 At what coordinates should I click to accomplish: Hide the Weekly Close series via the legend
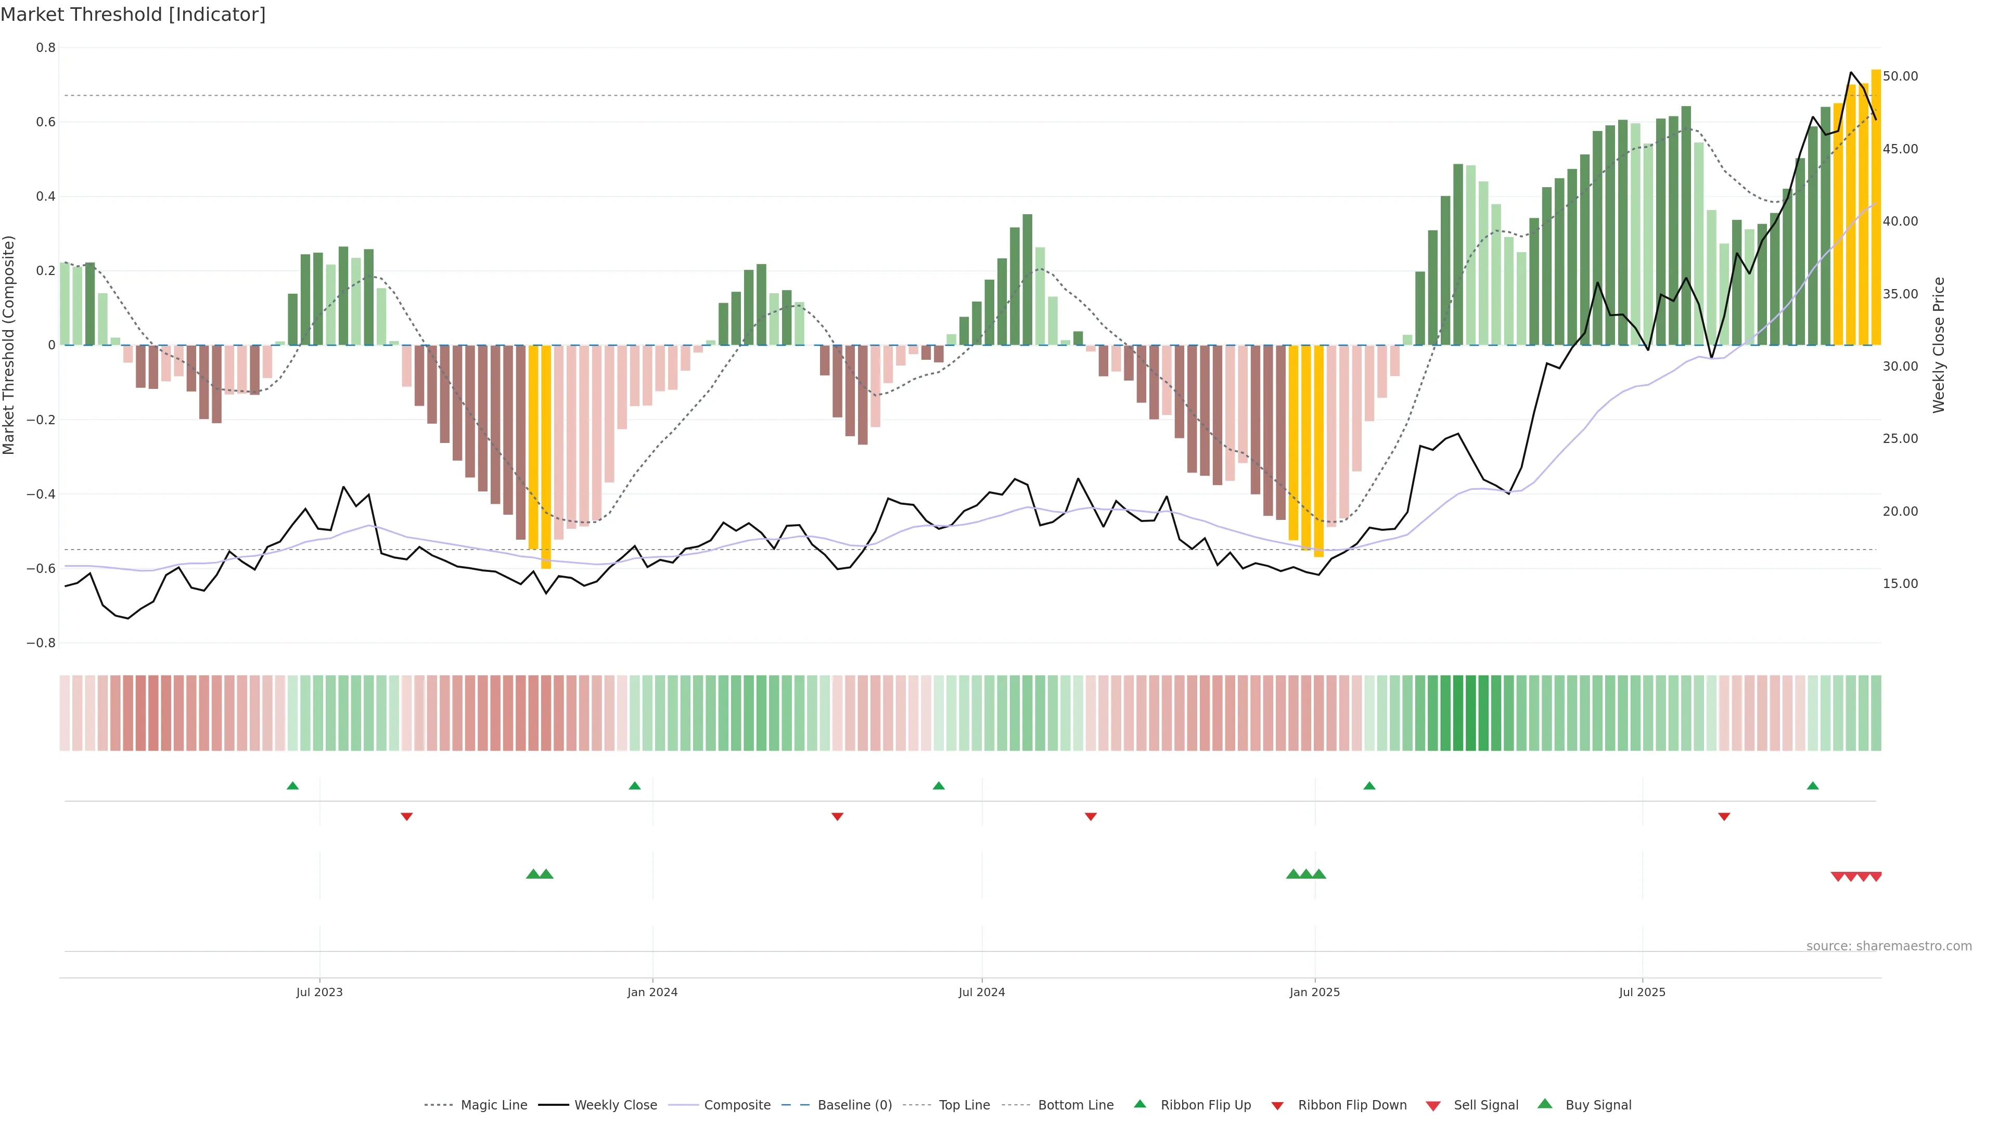click(615, 1105)
